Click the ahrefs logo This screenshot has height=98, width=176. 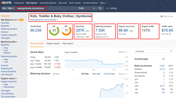tap(6, 3)
